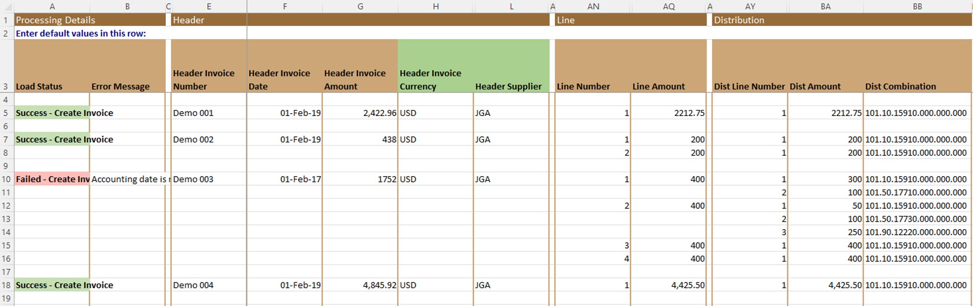This screenshot has height=306, width=973.
Task: Click the '1752' header invoice amount
Action: 360,179
